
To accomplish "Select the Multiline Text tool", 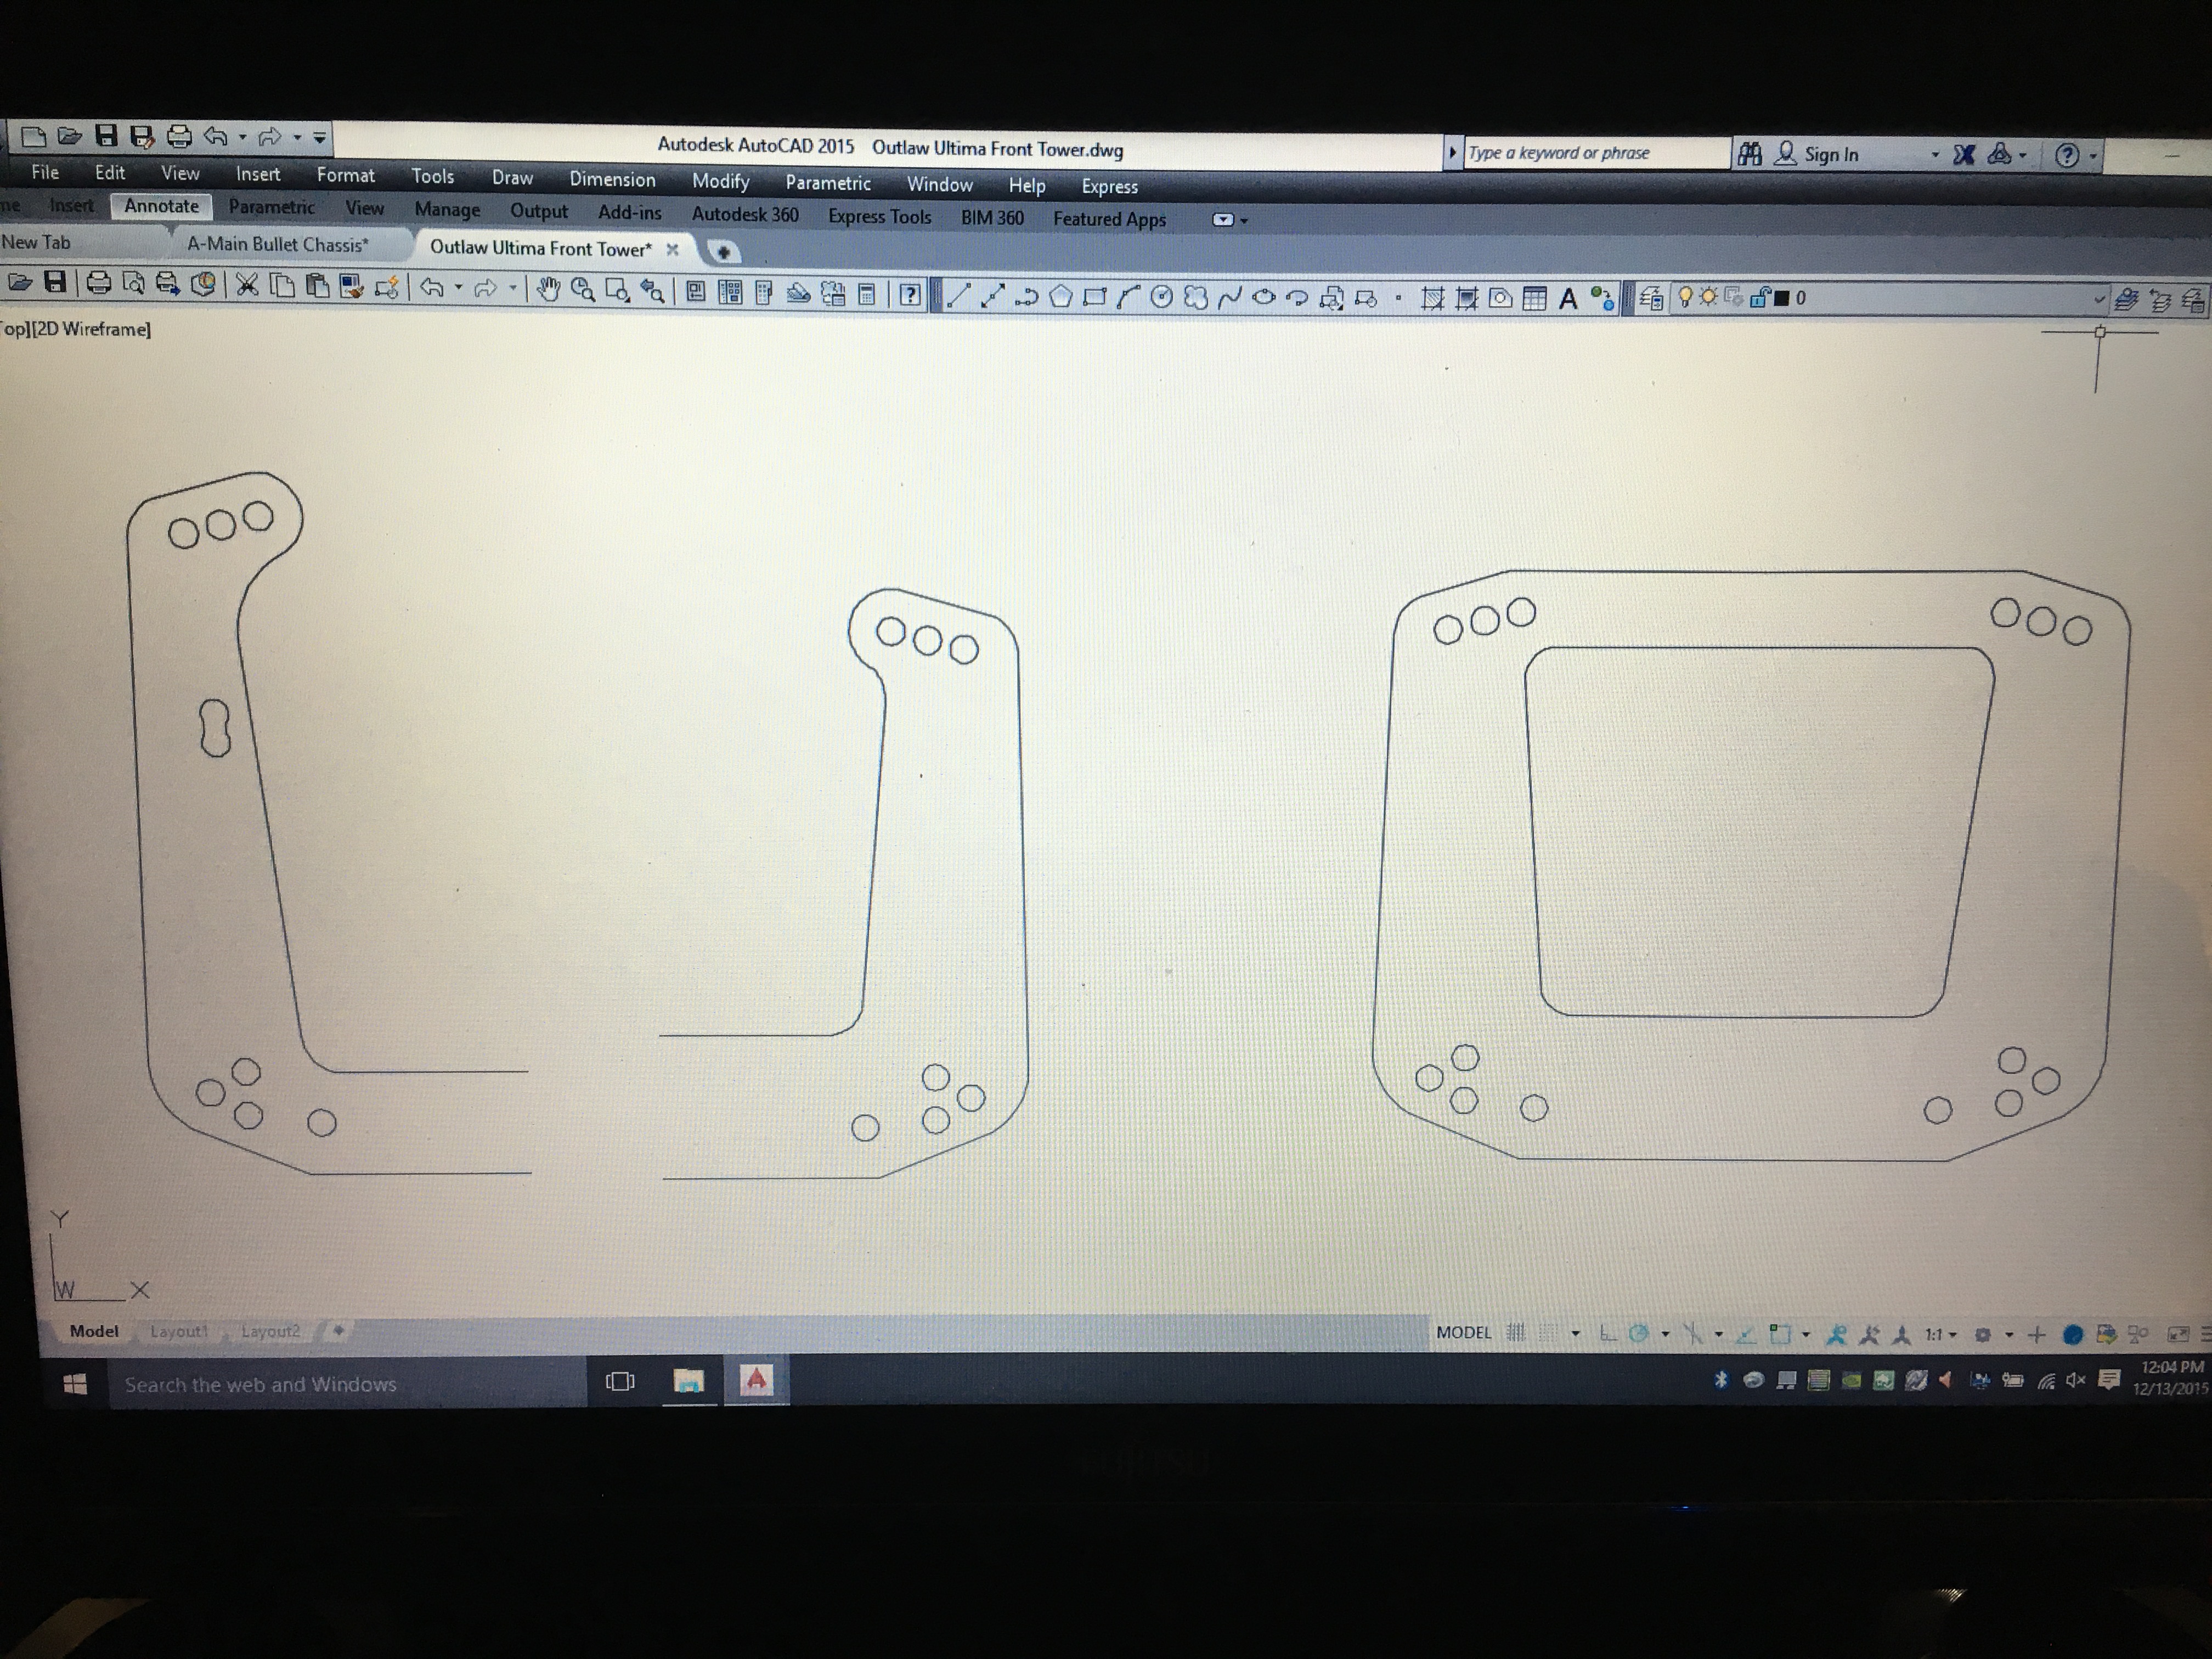I will 1568,298.
